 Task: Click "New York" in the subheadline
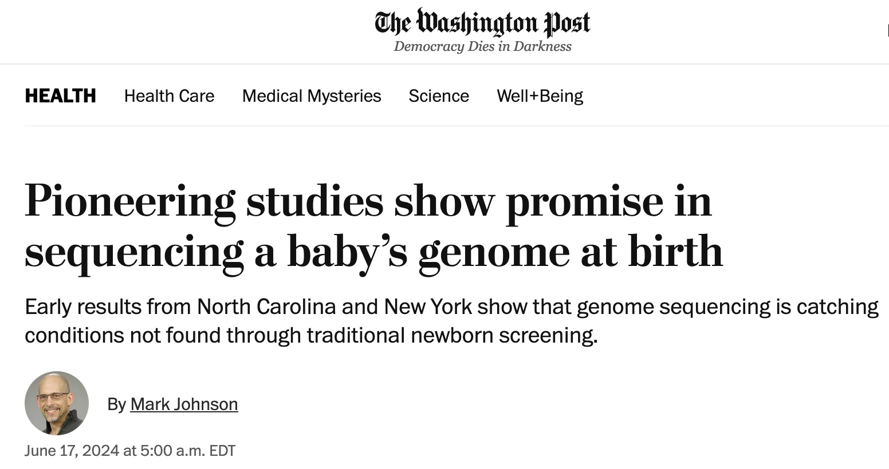tap(428, 307)
